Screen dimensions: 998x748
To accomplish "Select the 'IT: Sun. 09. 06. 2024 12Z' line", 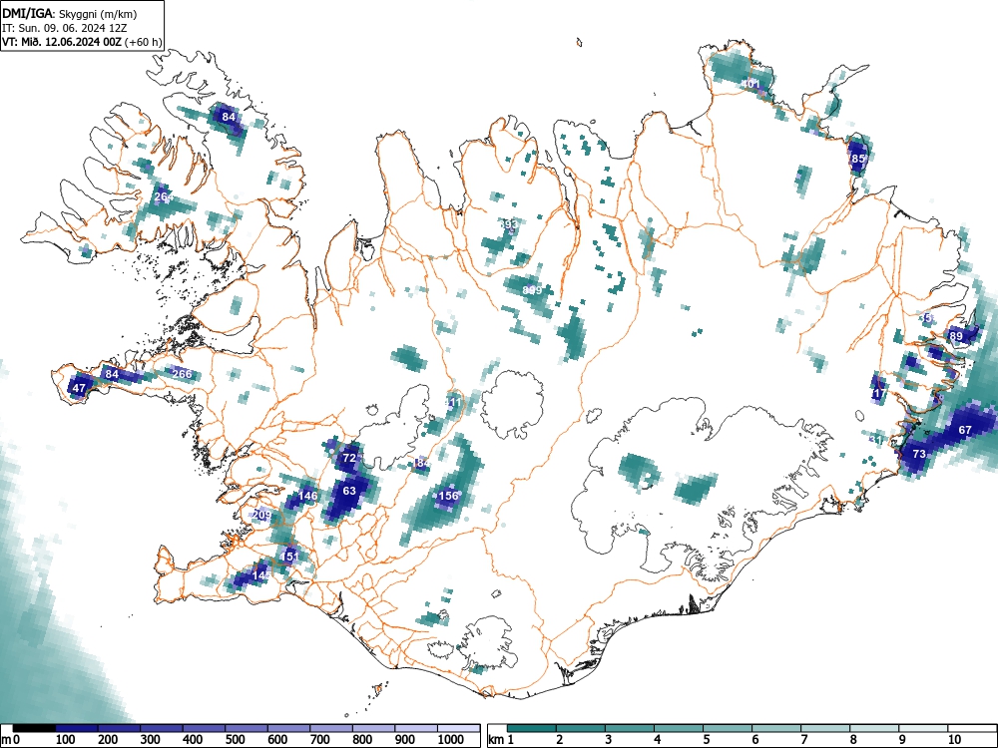I will pyautogui.click(x=64, y=28).
